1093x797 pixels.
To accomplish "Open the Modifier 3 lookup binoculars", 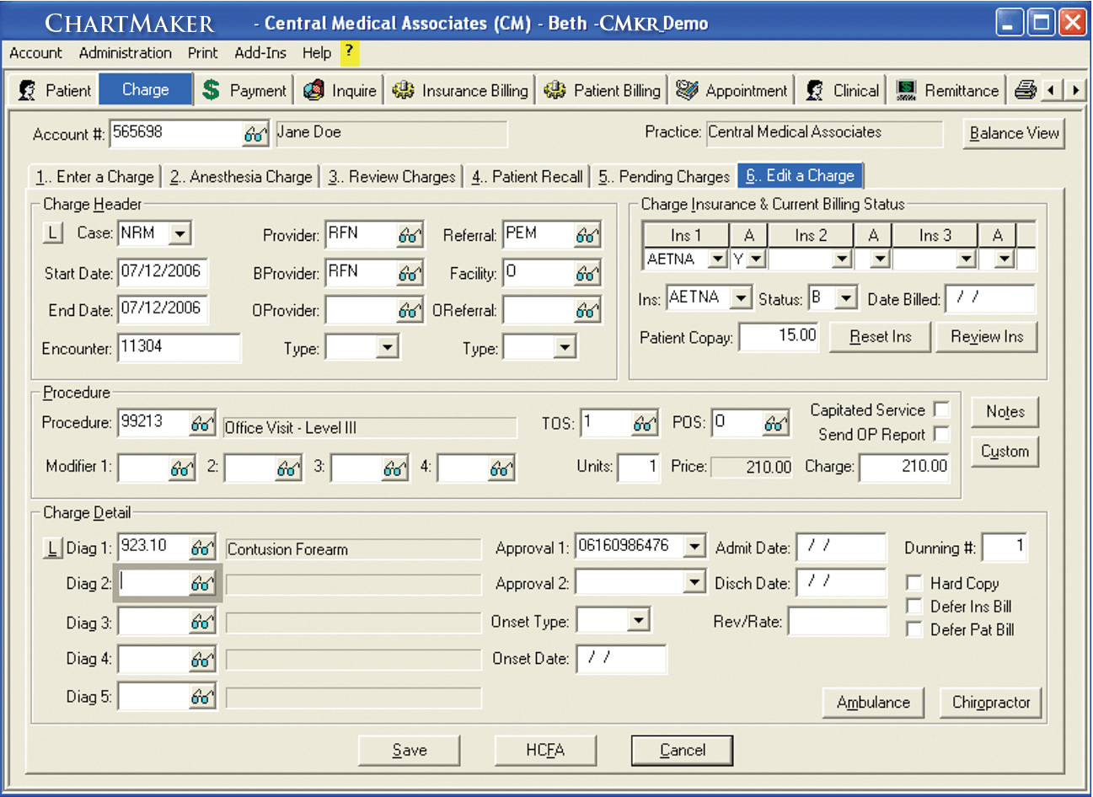I will pyautogui.click(x=395, y=469).
